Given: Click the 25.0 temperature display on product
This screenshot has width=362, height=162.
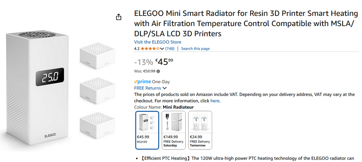Looking at the screenshot, I should pyautogui.click(x=50, y=77).
